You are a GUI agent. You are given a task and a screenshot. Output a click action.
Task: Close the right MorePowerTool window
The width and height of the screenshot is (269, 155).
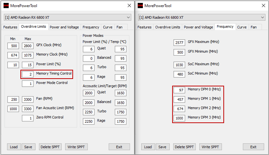[263, 6]
